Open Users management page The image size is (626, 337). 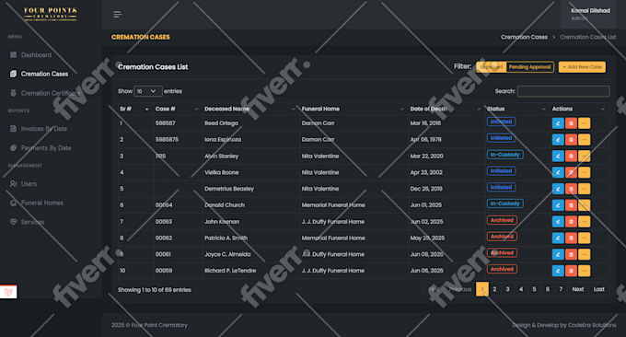click(x=29, y=183)
